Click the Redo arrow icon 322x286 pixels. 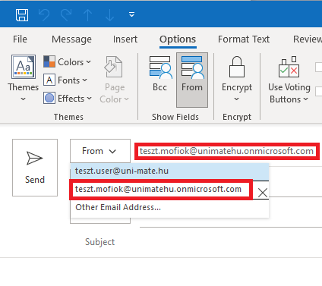click(x=66, y=15)
